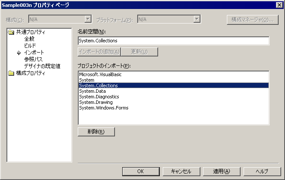Select System.Diagnostics in the import list
Screen dimensions: 285x180
pyautogui.click(x=173, y=97)
